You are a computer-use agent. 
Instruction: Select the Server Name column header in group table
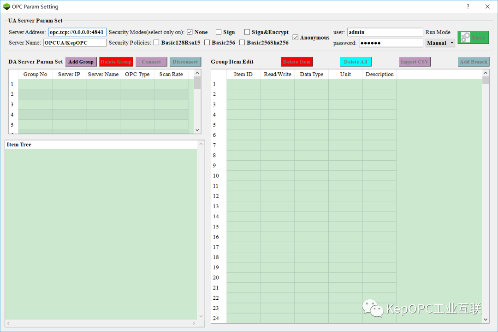(x=103, y=74)
